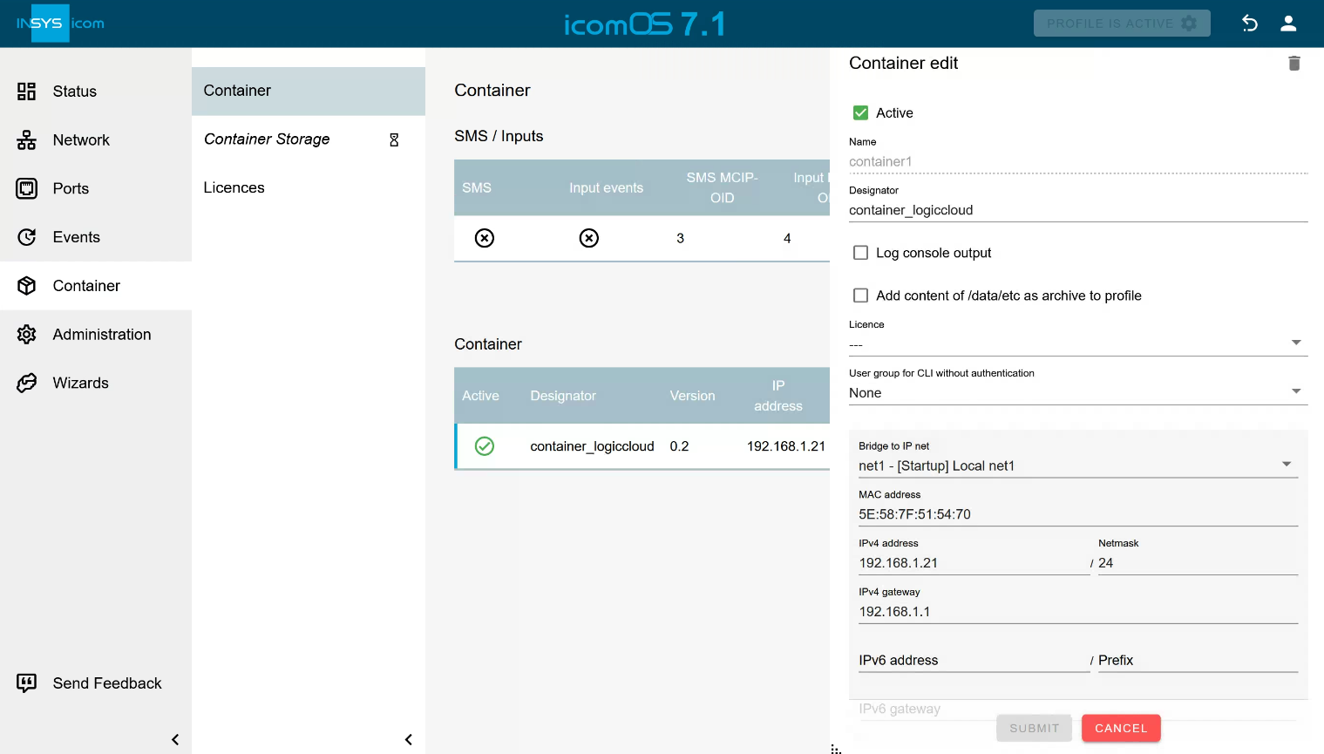Open the Licences submenu item
Image resolution: width=1324 pixels, height=754 pixels.
coord(234,187)
